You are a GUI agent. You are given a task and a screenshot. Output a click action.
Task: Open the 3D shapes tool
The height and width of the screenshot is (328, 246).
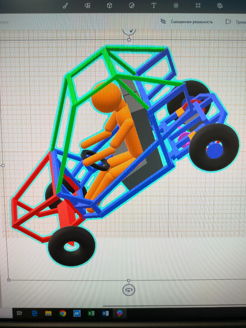[110, 6]
